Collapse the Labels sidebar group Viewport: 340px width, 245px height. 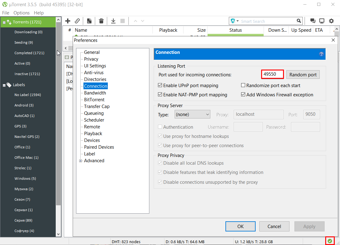[4, 85]
